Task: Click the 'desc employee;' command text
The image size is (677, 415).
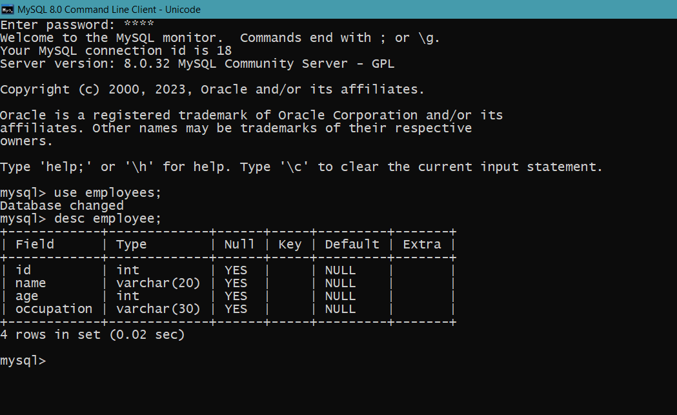Action: pyautogui.click(x=108, y=219)
